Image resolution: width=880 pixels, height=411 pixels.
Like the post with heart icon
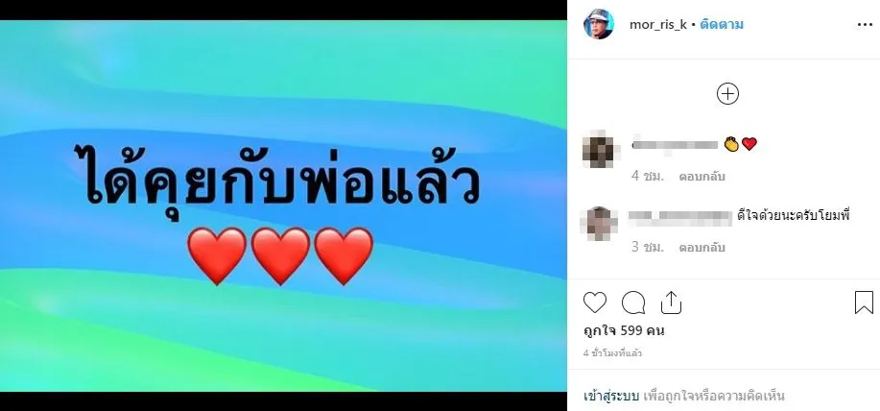pyautogui.click(x=594, y=302)
